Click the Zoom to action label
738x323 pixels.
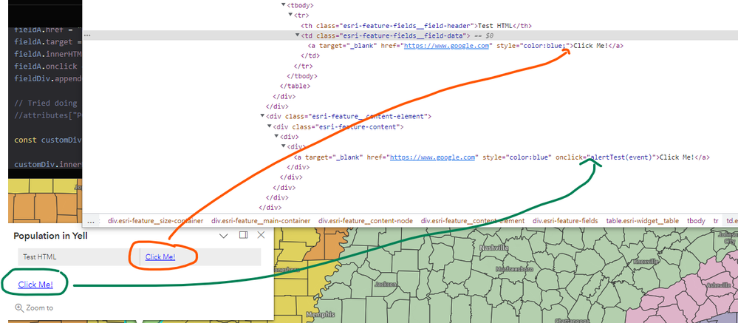[x=40, y=308]
